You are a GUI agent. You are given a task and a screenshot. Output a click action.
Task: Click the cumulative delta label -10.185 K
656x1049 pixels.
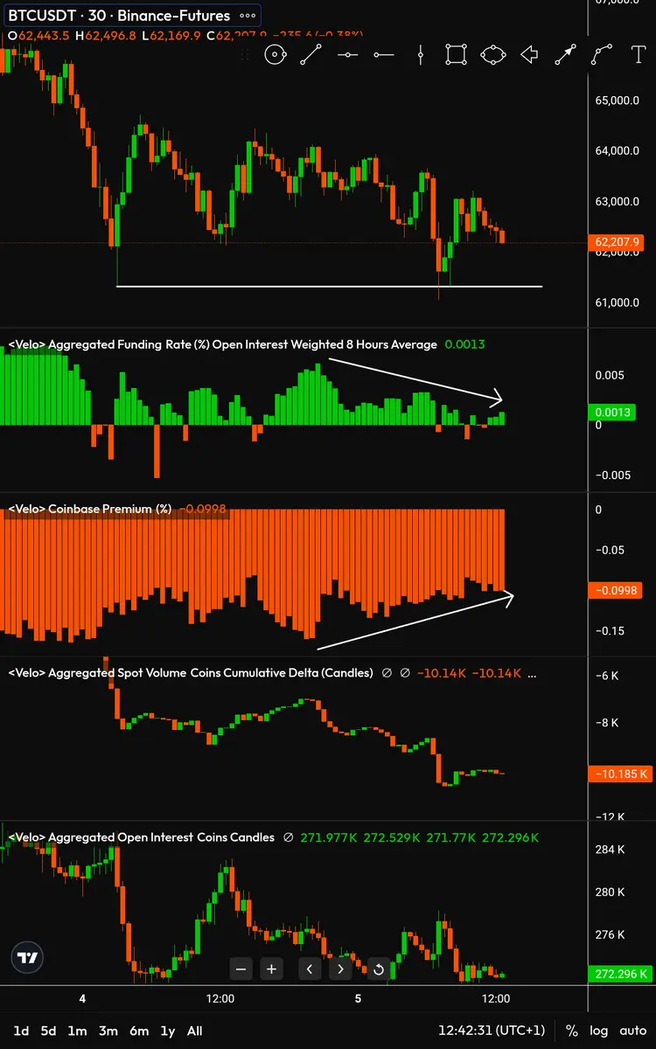click(x=622, y=774)
